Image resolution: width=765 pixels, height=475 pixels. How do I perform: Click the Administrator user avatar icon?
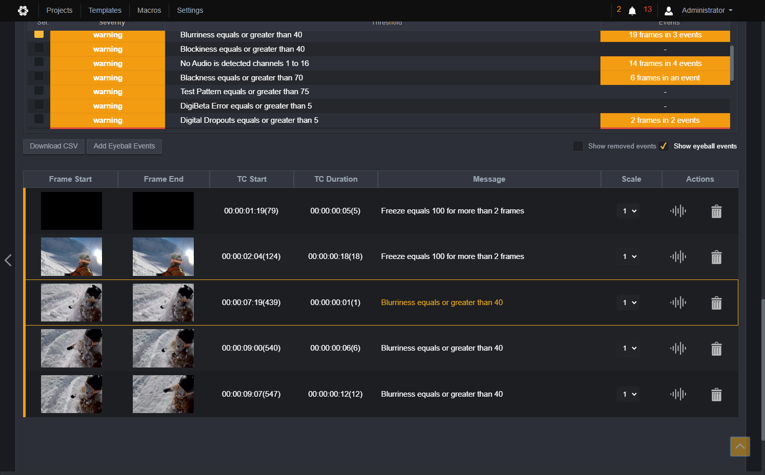tap(669, 11)
